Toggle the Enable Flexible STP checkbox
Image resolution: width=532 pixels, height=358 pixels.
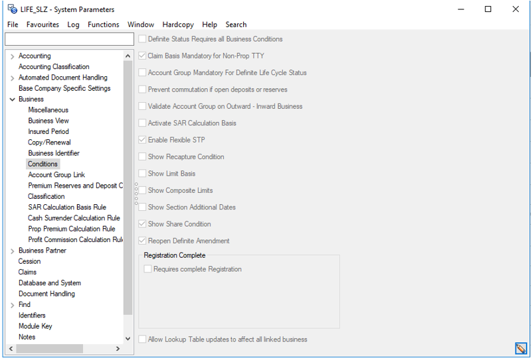[143, 140]
